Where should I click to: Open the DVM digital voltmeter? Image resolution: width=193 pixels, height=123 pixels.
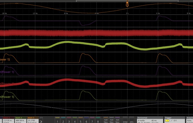pyautogui.click(x=125, y=120)
